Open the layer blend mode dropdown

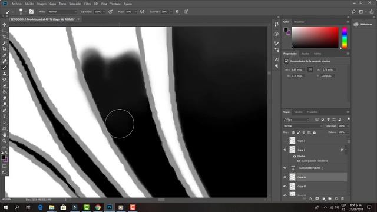pos(303,126)
